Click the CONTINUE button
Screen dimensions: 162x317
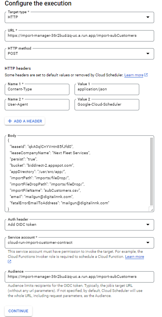pos(18,311)
